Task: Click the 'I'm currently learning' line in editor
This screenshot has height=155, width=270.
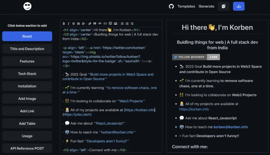Action: coord(110,90)
